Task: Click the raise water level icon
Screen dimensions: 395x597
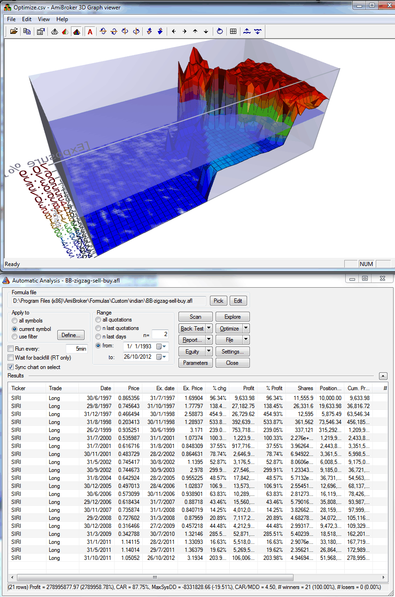Action: (247, 31)
